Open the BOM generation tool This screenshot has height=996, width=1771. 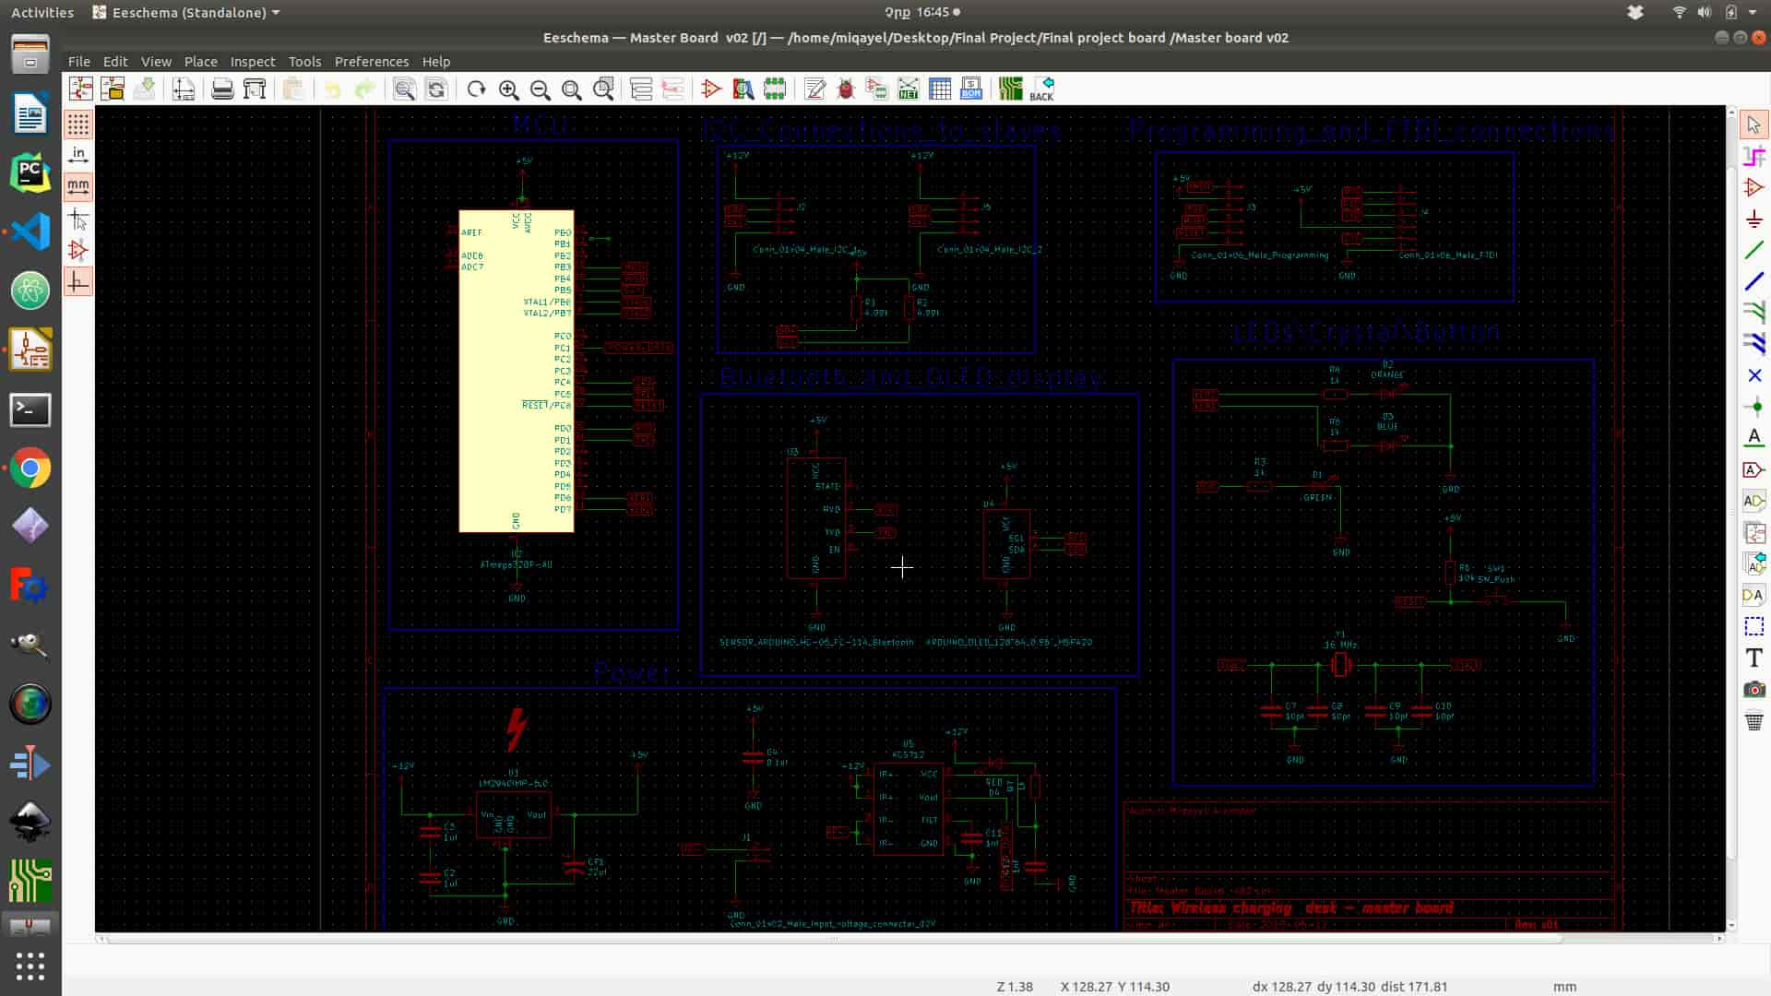(970, 89)
